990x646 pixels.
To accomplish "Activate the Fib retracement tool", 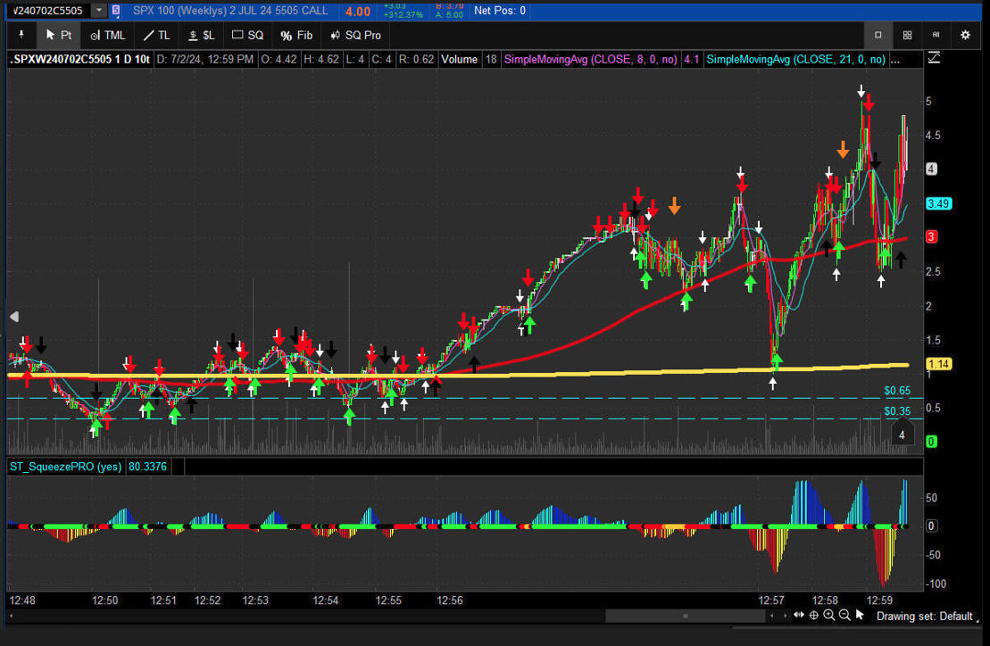I will [296, 35].
